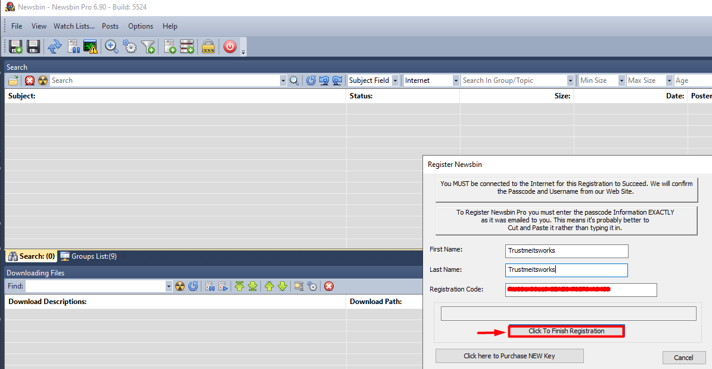The height and width of the screenshot is (369, 712).
Task: Expand the Search In Group/Topic combo box
Action: (518, 80)
